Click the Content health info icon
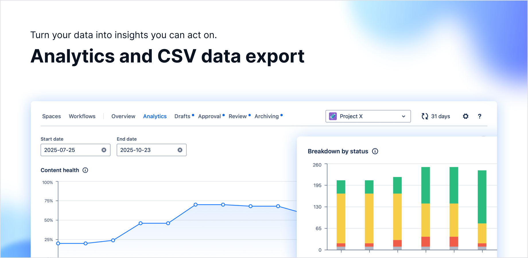528x258 pixels. (x=85, y=170)
